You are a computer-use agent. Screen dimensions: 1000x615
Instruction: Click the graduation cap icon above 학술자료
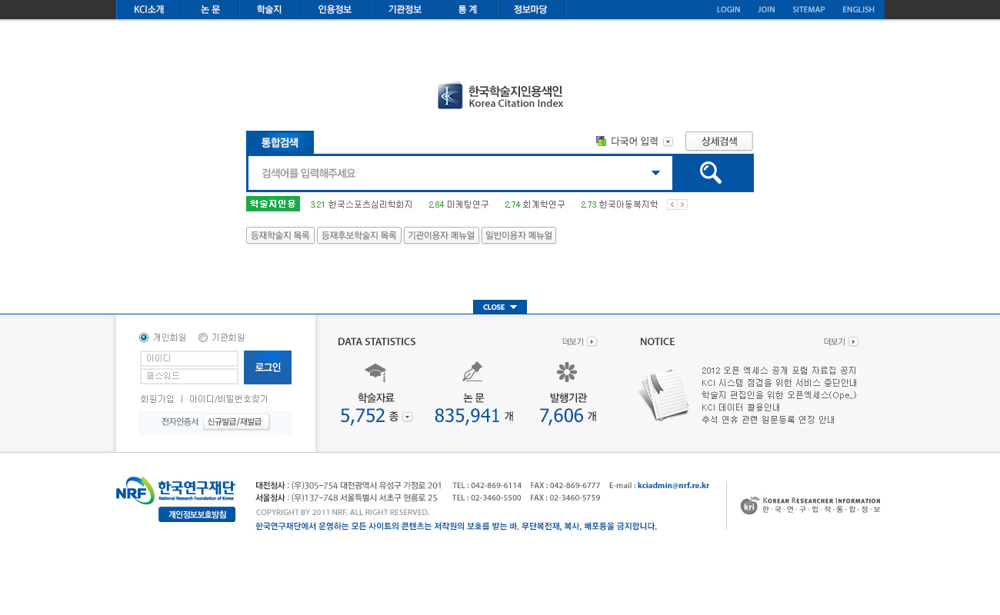(x=375, y=373)
